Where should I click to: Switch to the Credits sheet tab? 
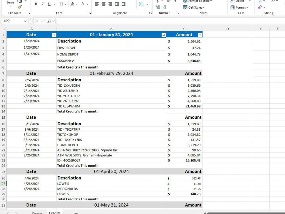tap(54, 213)
